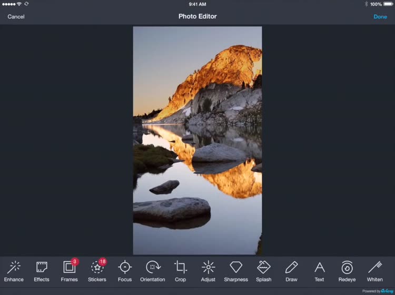Image resolution: width=395 pixels, height=295 pixels.
Task: Select the Focus tool
Action: (125, 271)
